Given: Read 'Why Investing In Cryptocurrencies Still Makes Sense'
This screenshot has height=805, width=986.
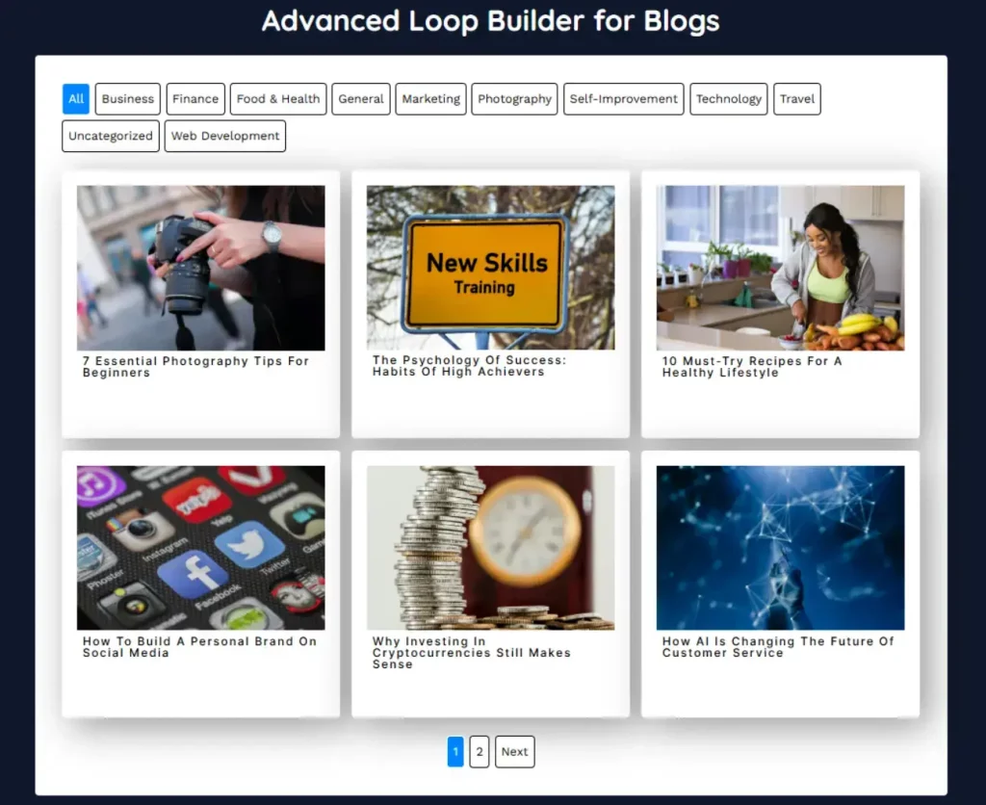Looking at the screenshot, I should point(471,653).
